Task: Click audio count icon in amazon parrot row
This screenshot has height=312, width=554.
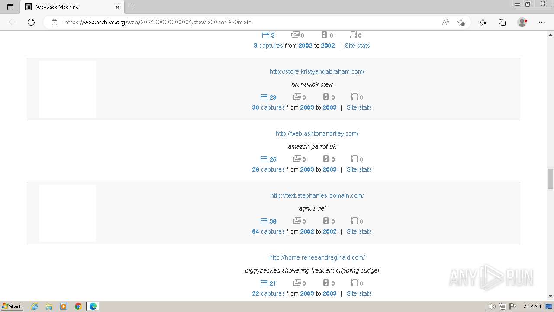Action: point(329,159)
